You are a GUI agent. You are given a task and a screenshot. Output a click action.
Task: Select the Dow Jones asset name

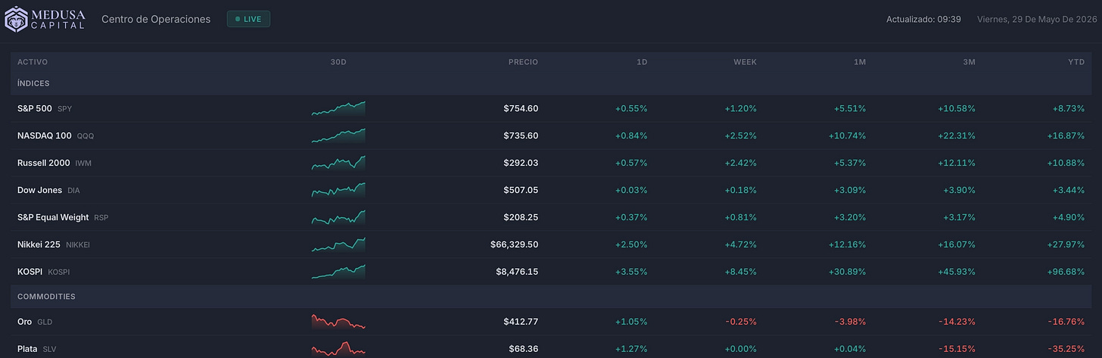(39, 190)
